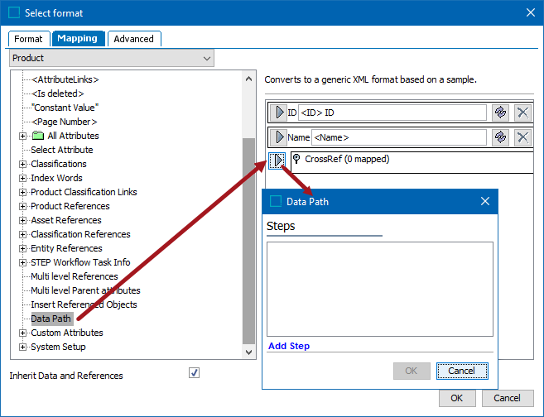Click Cancel in the Select format window
The image size is (544, 417).
[x=508, y=398]
